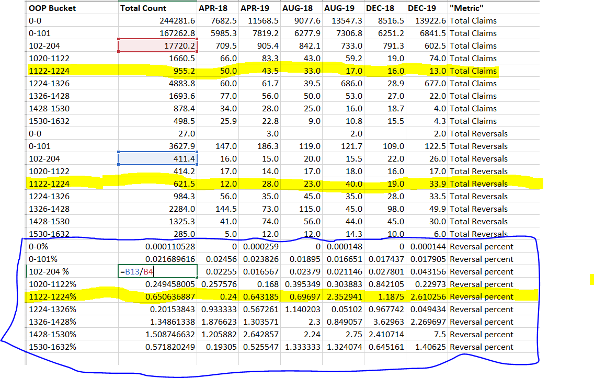Viewport: 594px width, 378px height.
Task: Click the DEC-18 column header
Action: (x=385, y=8)
